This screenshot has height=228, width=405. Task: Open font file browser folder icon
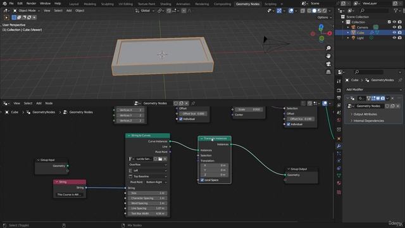tap(160, 159)
